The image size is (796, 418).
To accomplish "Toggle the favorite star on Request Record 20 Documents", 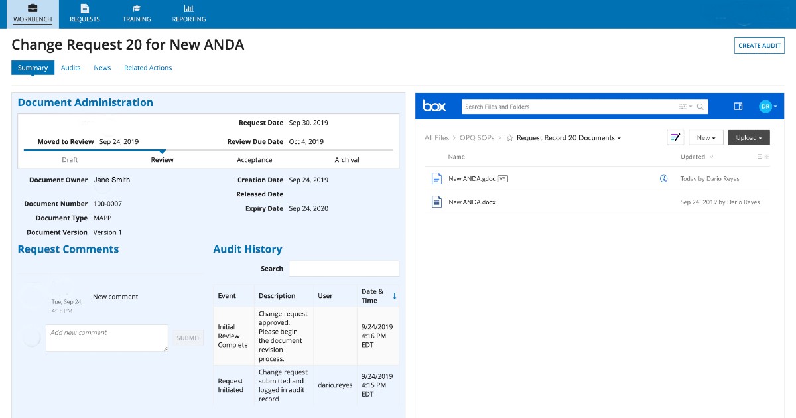I will pos(509,137).
